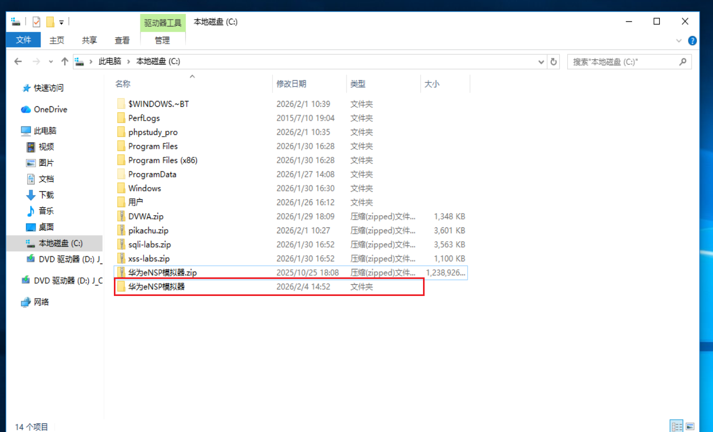
Task: Click the 3,601 KB size of pikachu.zip
Action: pyautogui.click(x=449, y=231)
